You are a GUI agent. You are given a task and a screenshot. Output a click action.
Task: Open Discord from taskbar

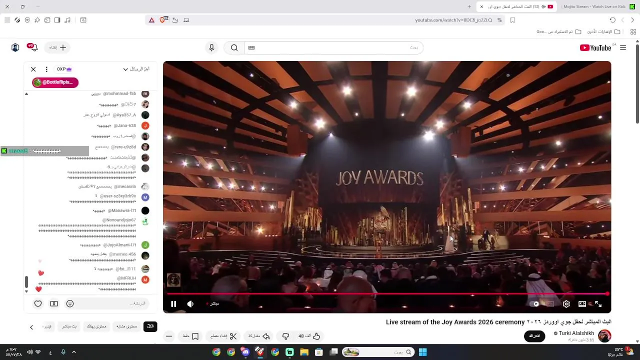coord(245,352)
